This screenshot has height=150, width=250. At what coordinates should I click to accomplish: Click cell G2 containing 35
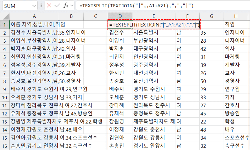(x=211, y=33)
